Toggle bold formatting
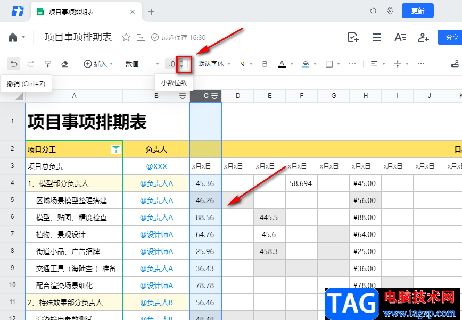462x320 pixels. 265,64
